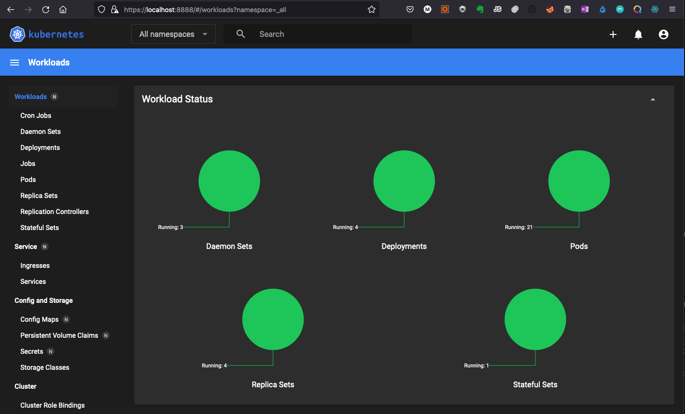
Task: Open the notifications bell
Action: click(638, 34)
